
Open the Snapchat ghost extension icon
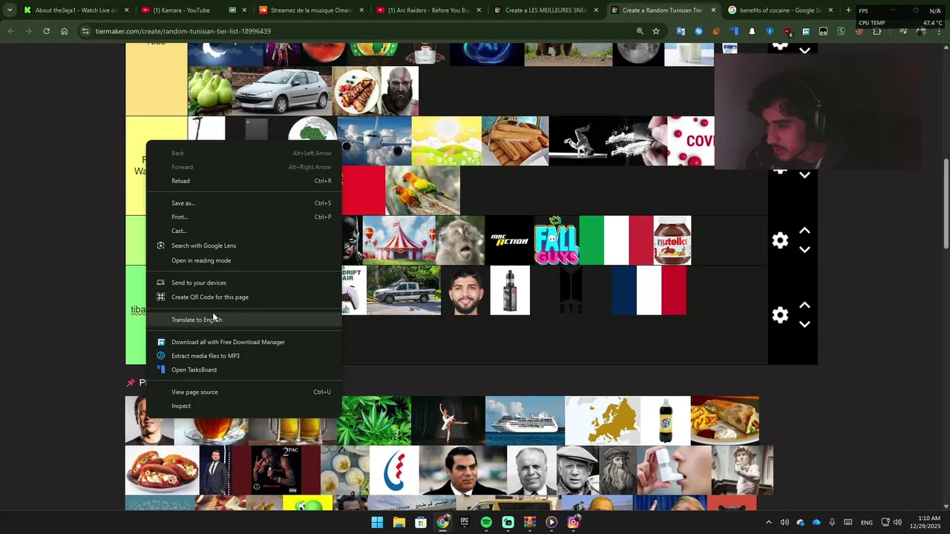[x=752, y=31]
